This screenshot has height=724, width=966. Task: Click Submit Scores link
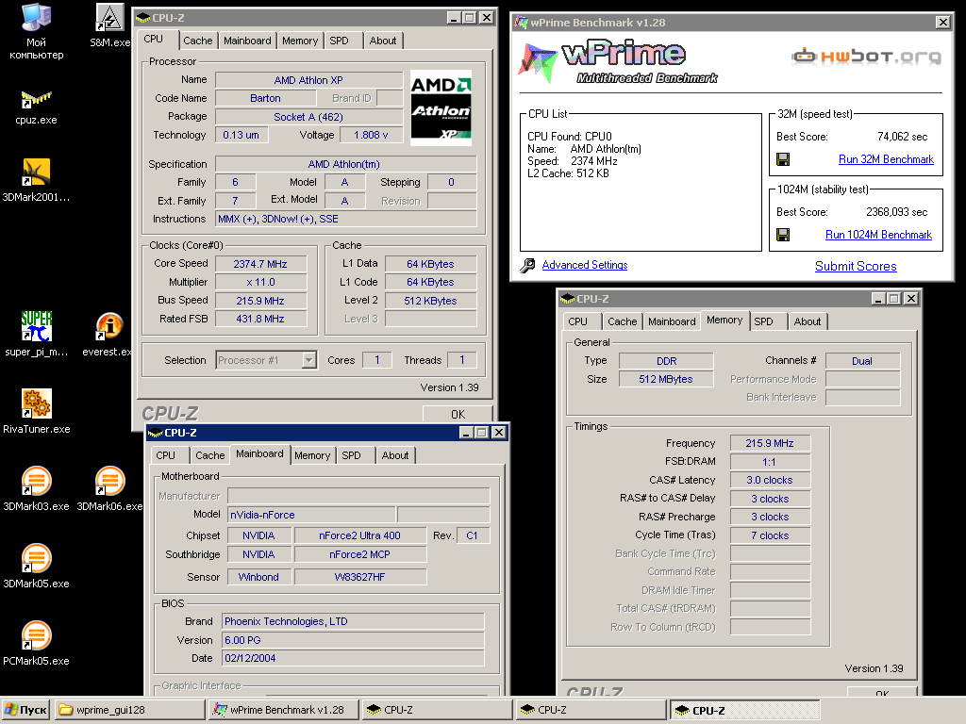[x=856, y=266]
